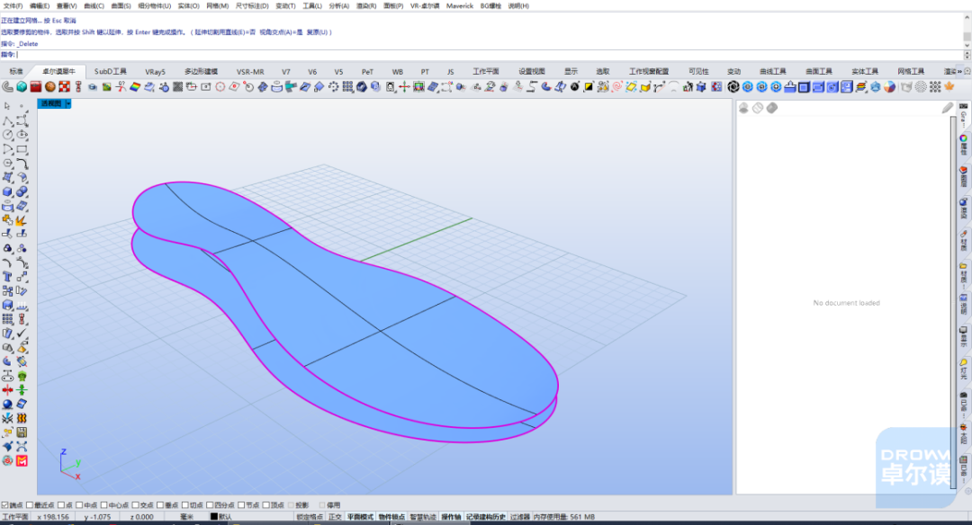Open the 可见性 toolbar tab
972x525 pixels.
click(698, 71)
